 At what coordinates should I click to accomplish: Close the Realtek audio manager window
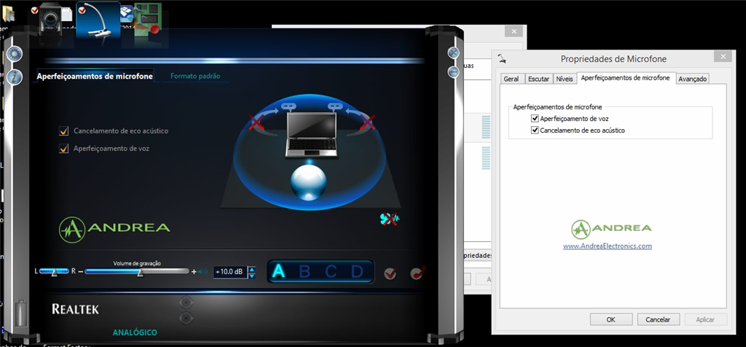[454, 52]
